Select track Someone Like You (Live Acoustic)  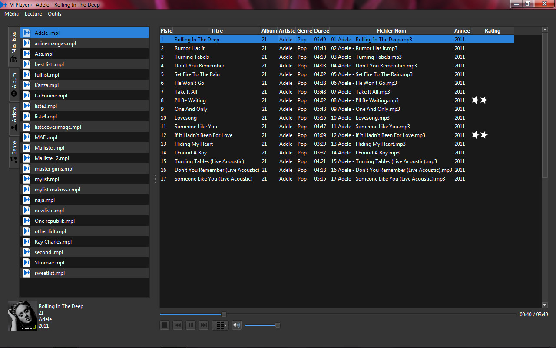[x=337, y=179]
